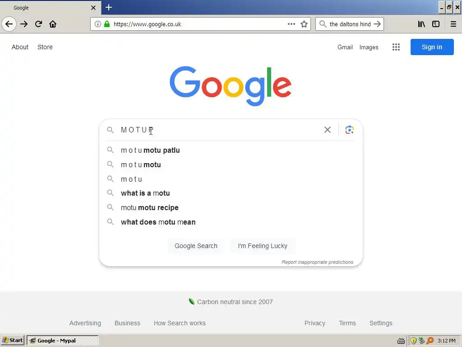Image resolution: width=462 pixels, height=347 pixels.
Task: Click I'm Feeling Lucky button
Action: coord(263,246)
